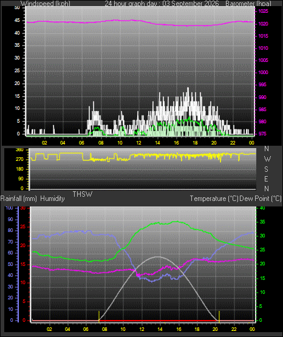This screenshot has height=337, width=283.
Task: Click the S compass label on the direction chart
Action: [x=266, y=169]
